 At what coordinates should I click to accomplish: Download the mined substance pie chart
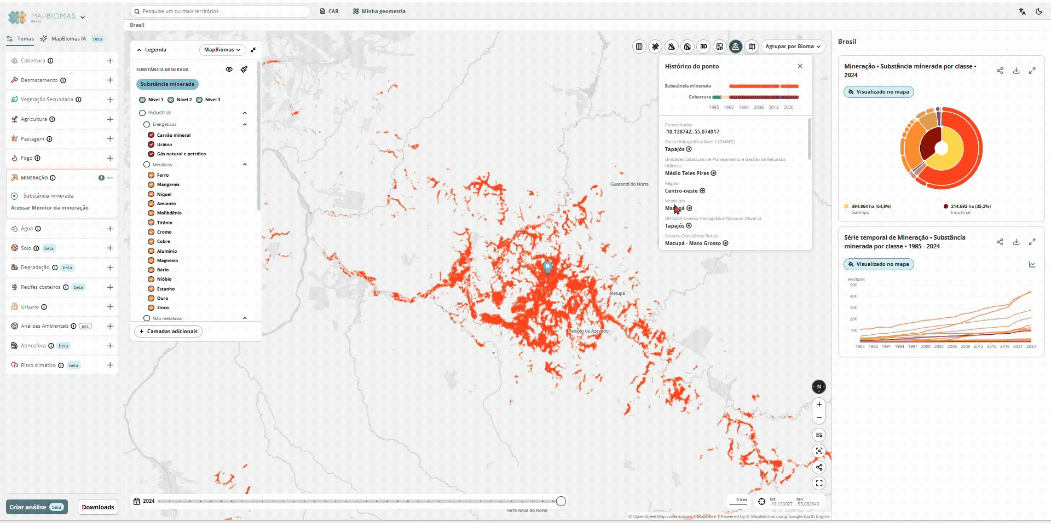(x=1016, y=71)
